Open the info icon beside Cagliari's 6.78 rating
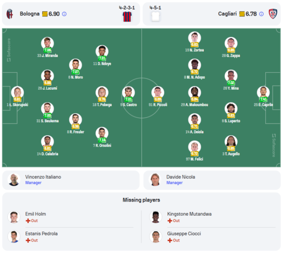286x253 pixels. coord(261,14)
